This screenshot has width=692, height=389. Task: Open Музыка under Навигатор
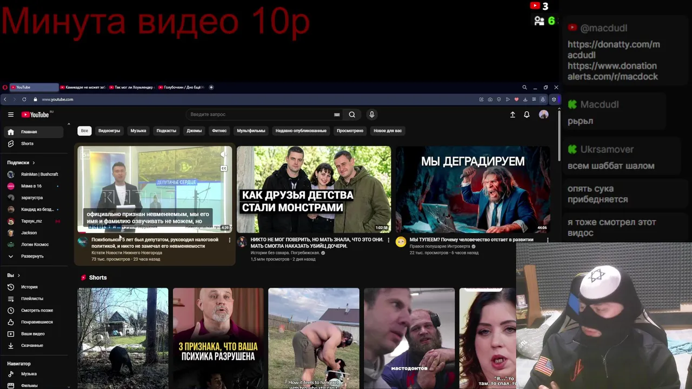pos(34,374)
